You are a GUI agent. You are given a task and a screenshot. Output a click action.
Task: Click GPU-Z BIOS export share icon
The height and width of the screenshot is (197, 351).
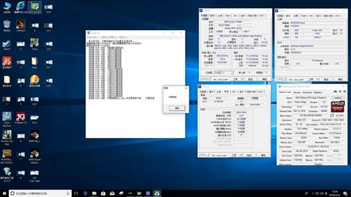(332, 115)
